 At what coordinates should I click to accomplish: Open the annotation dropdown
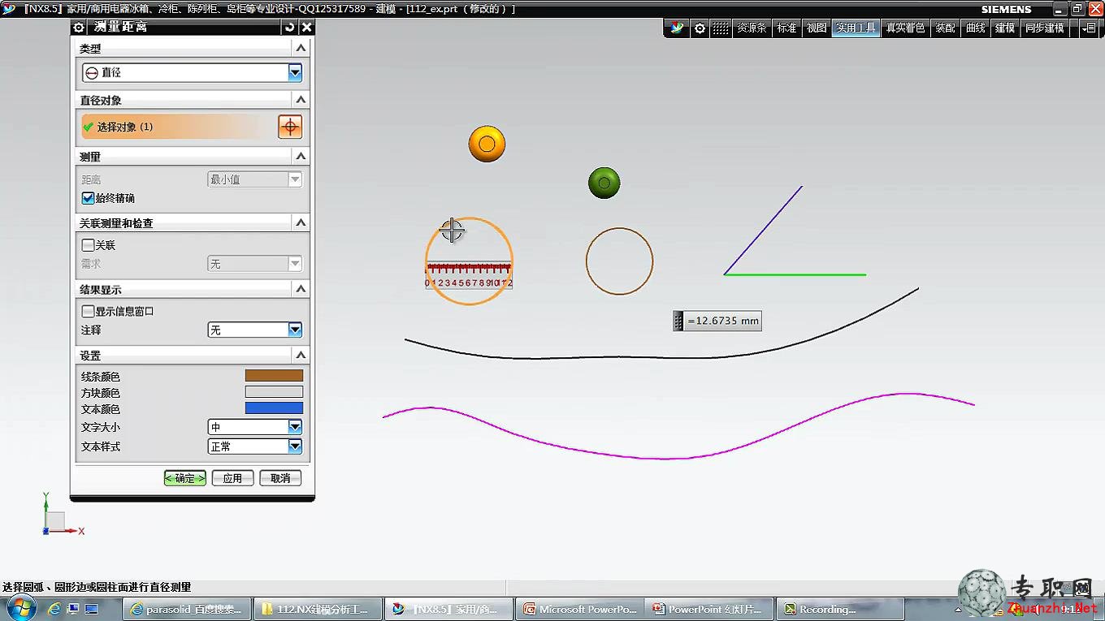[255, 330]
